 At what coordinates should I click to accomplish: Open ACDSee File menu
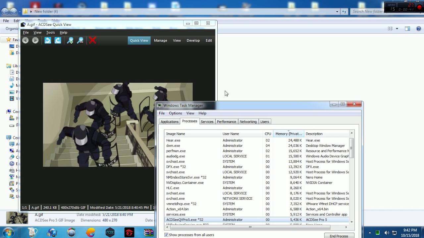pos(26,32)
